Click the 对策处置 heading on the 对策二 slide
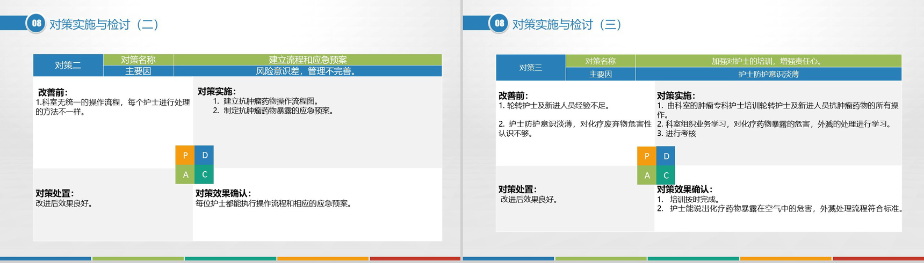 click(x=55, y=193)
